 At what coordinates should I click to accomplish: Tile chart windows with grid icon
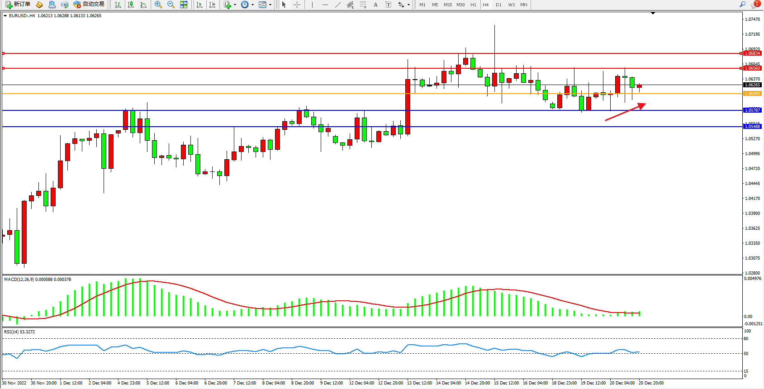coord(184,5)
